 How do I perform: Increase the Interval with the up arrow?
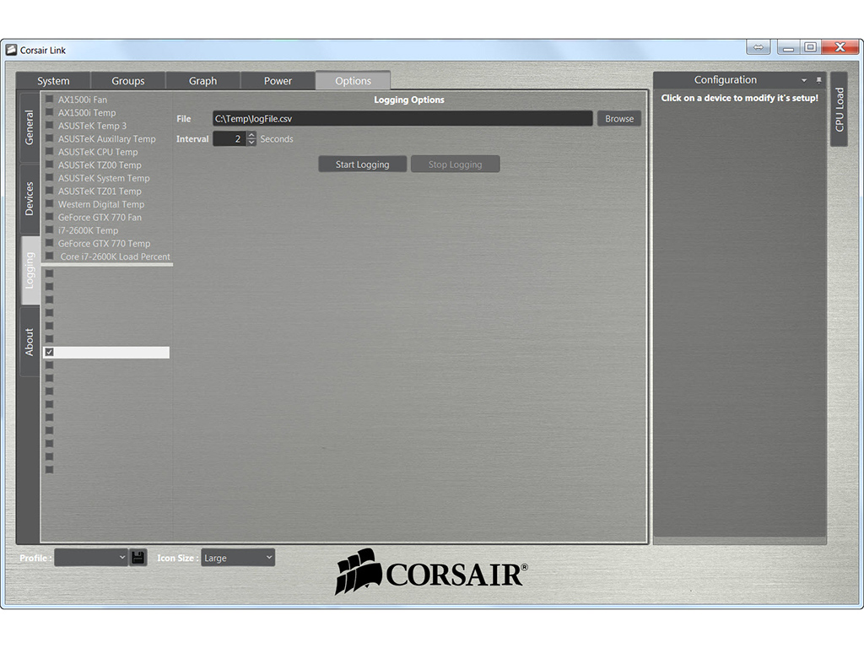[251, 135]
